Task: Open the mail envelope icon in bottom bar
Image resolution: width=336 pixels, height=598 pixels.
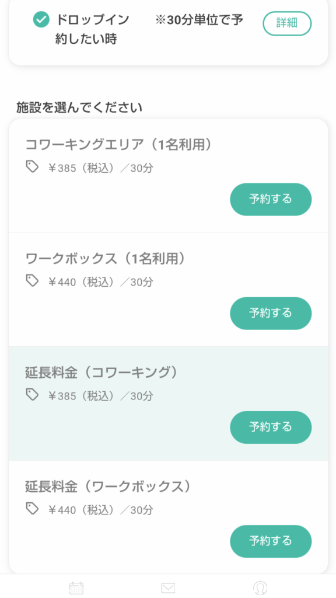Action: [168, 588]
